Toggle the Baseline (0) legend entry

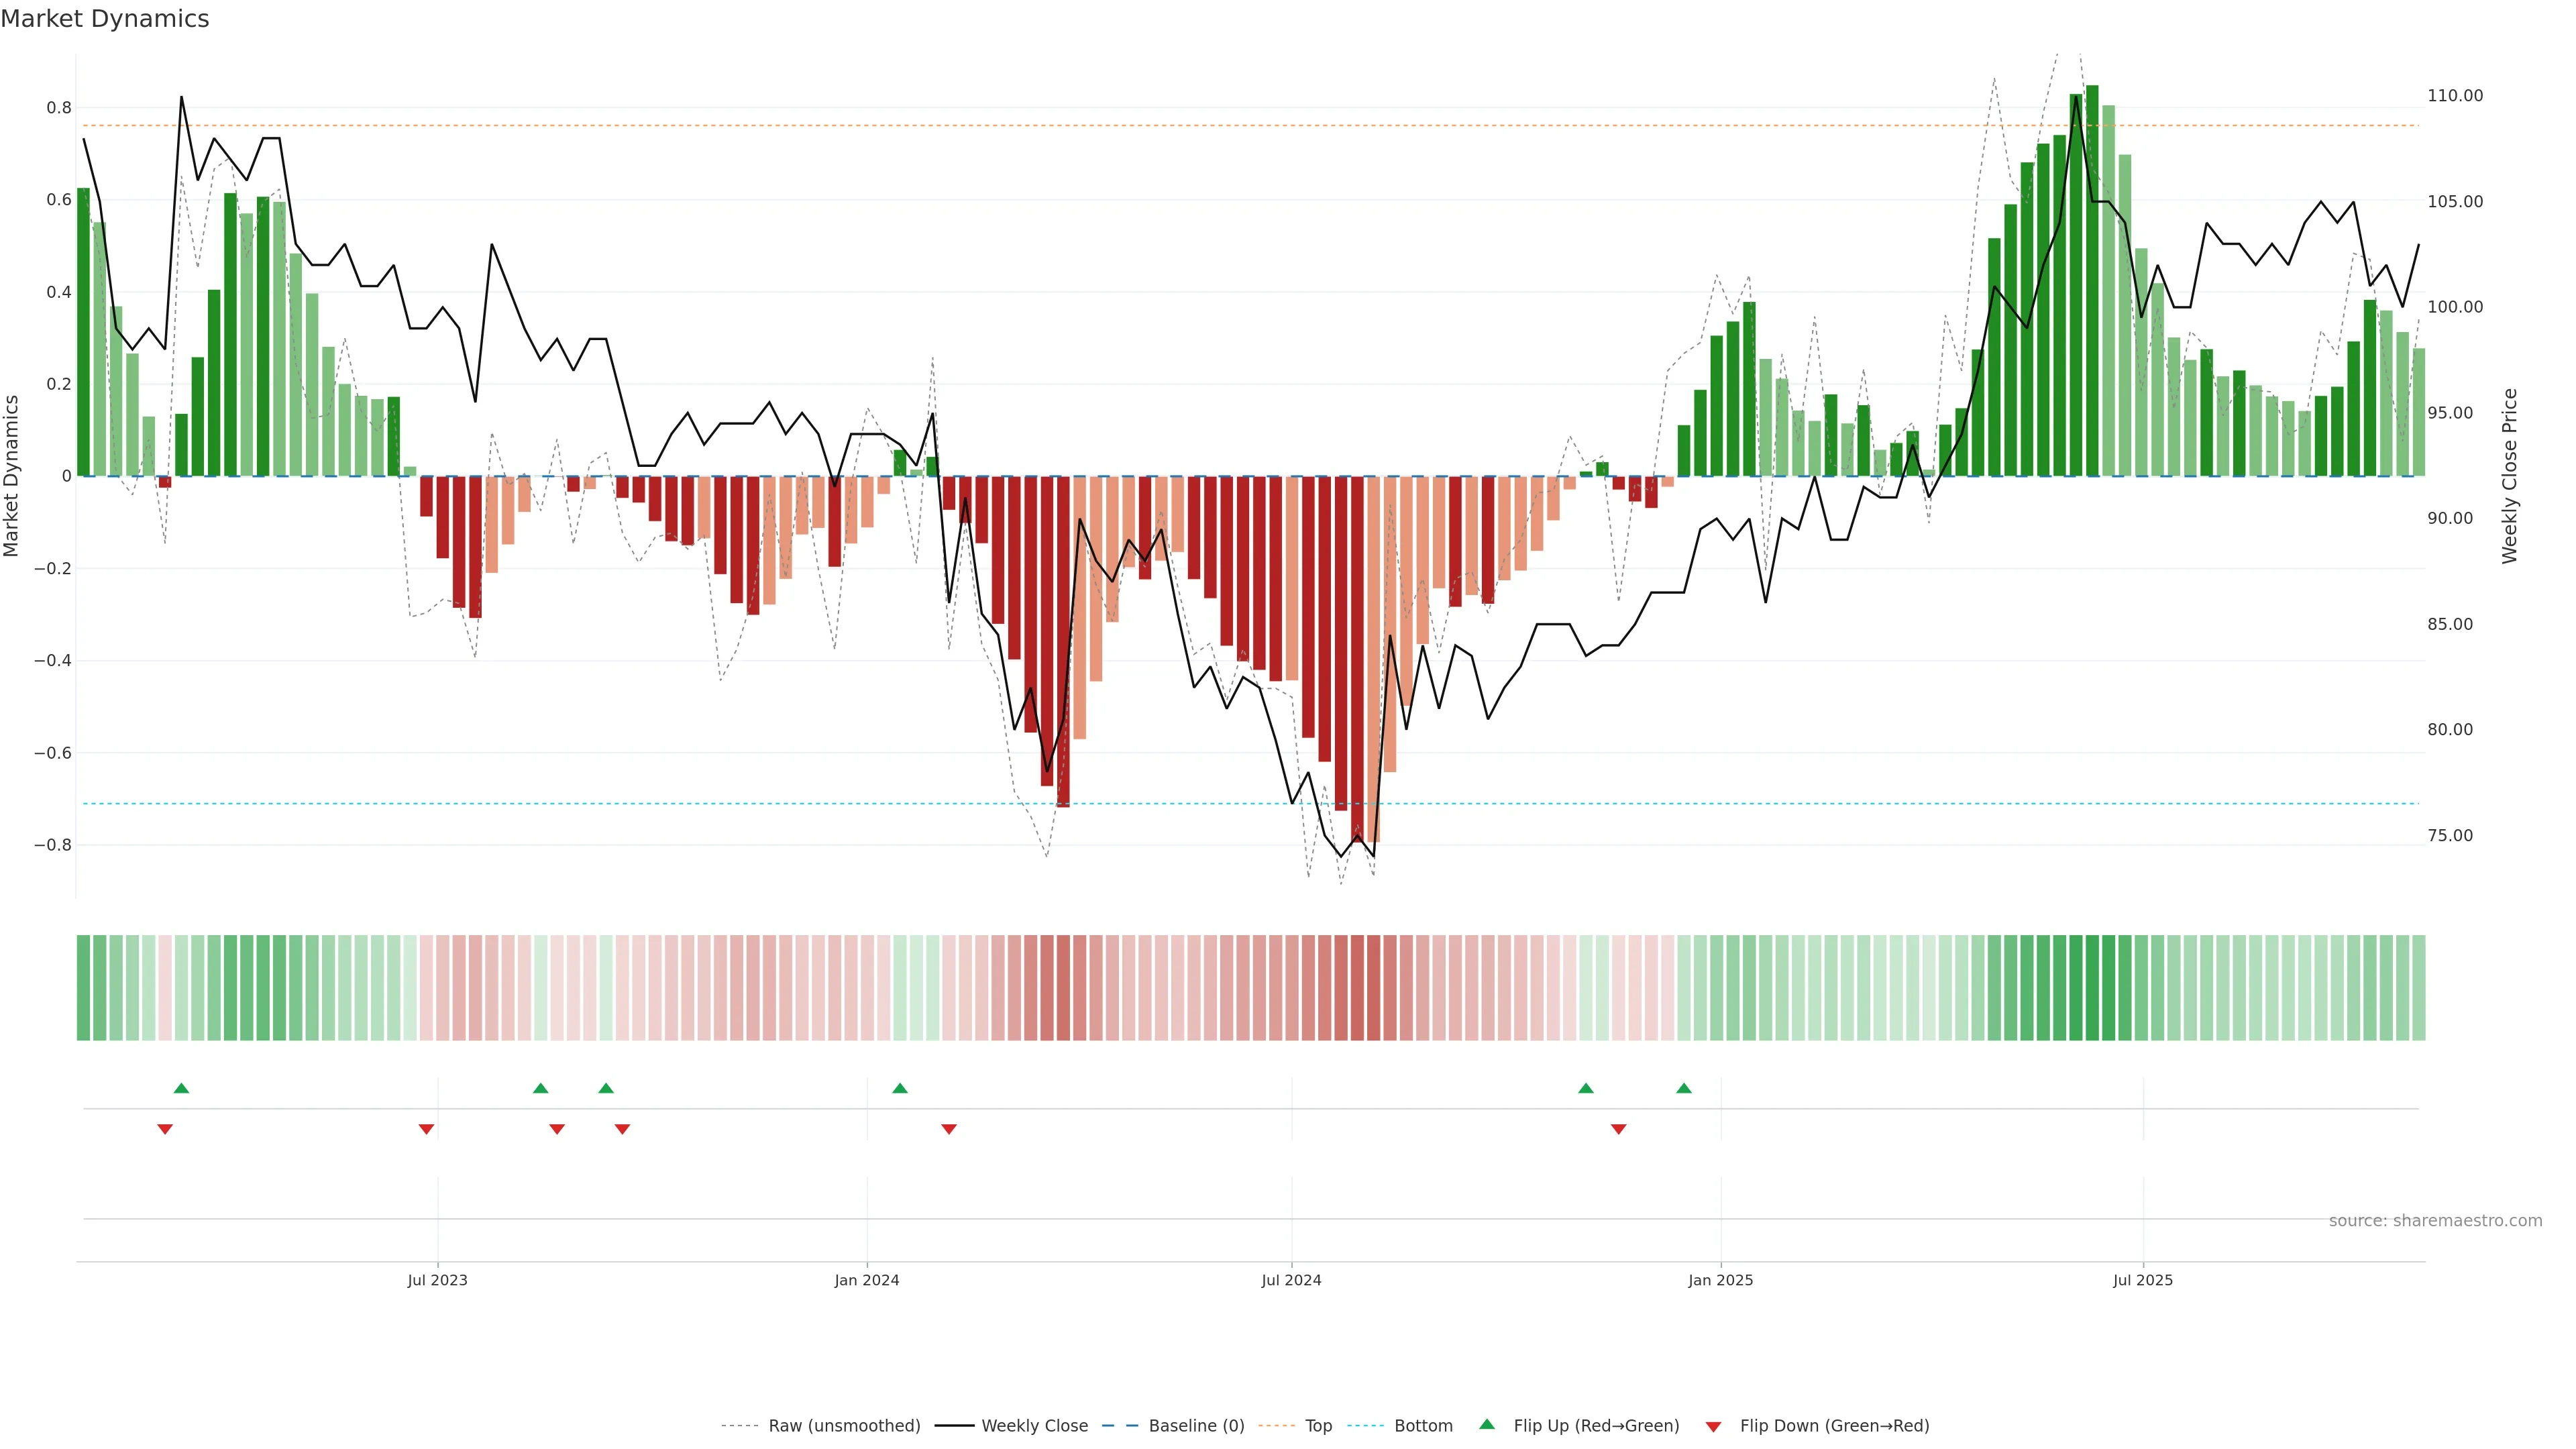[x=1196, y=1426]
